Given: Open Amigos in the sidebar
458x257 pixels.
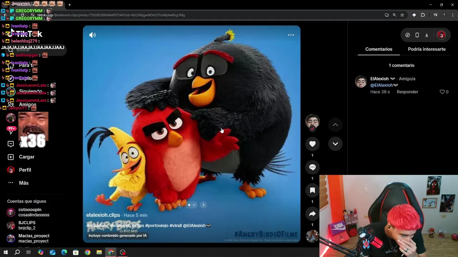Looking at the screenshot, I should (x=21, y=105).
